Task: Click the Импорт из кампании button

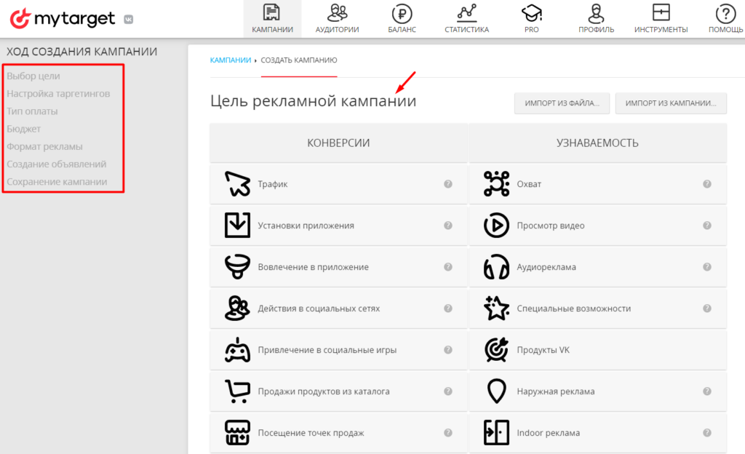Action: coord(671,103)
